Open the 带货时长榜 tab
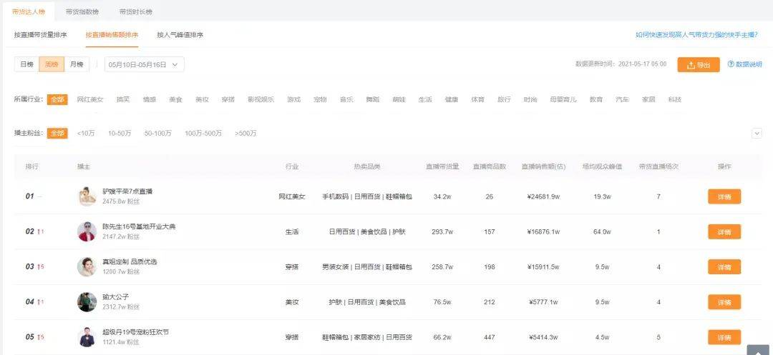This screenshot has height=355, width=773. coord(135,11)
